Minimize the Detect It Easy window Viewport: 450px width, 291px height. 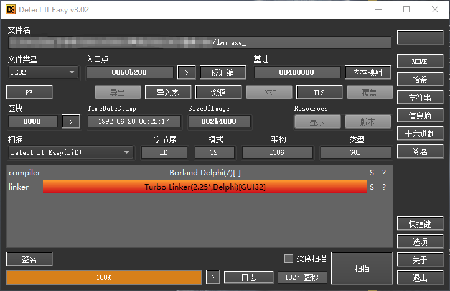point(378,9)
